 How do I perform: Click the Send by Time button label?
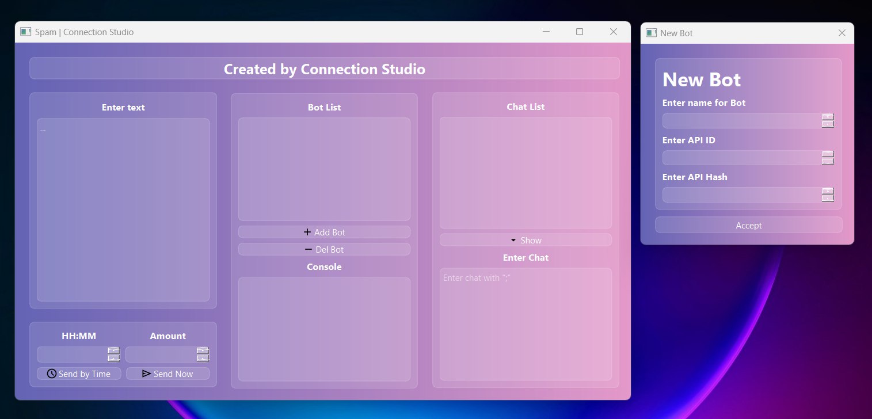click(x=85, y=374)
